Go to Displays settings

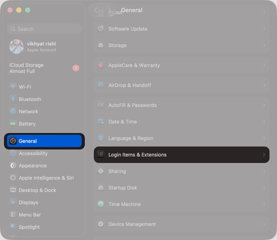[44, 202]
